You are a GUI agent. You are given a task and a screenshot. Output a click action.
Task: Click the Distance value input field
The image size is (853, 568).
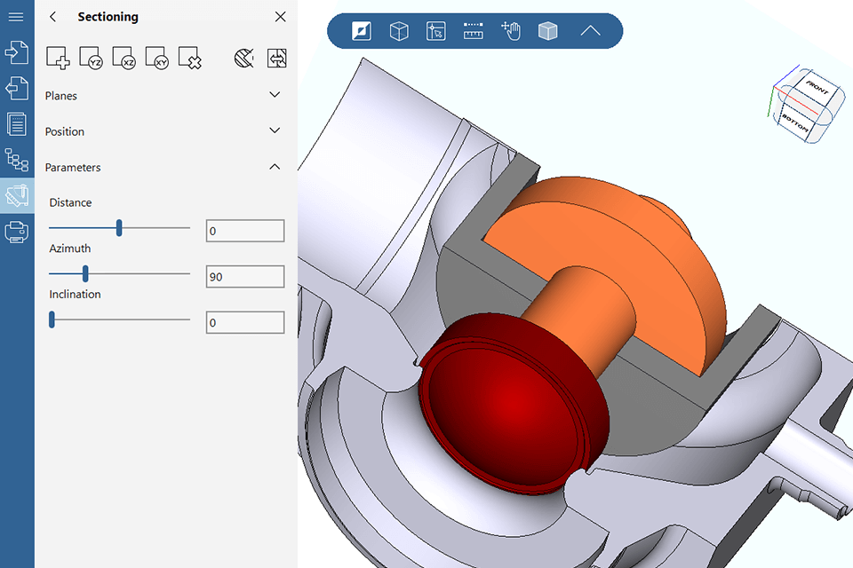[x=244, y=232]
